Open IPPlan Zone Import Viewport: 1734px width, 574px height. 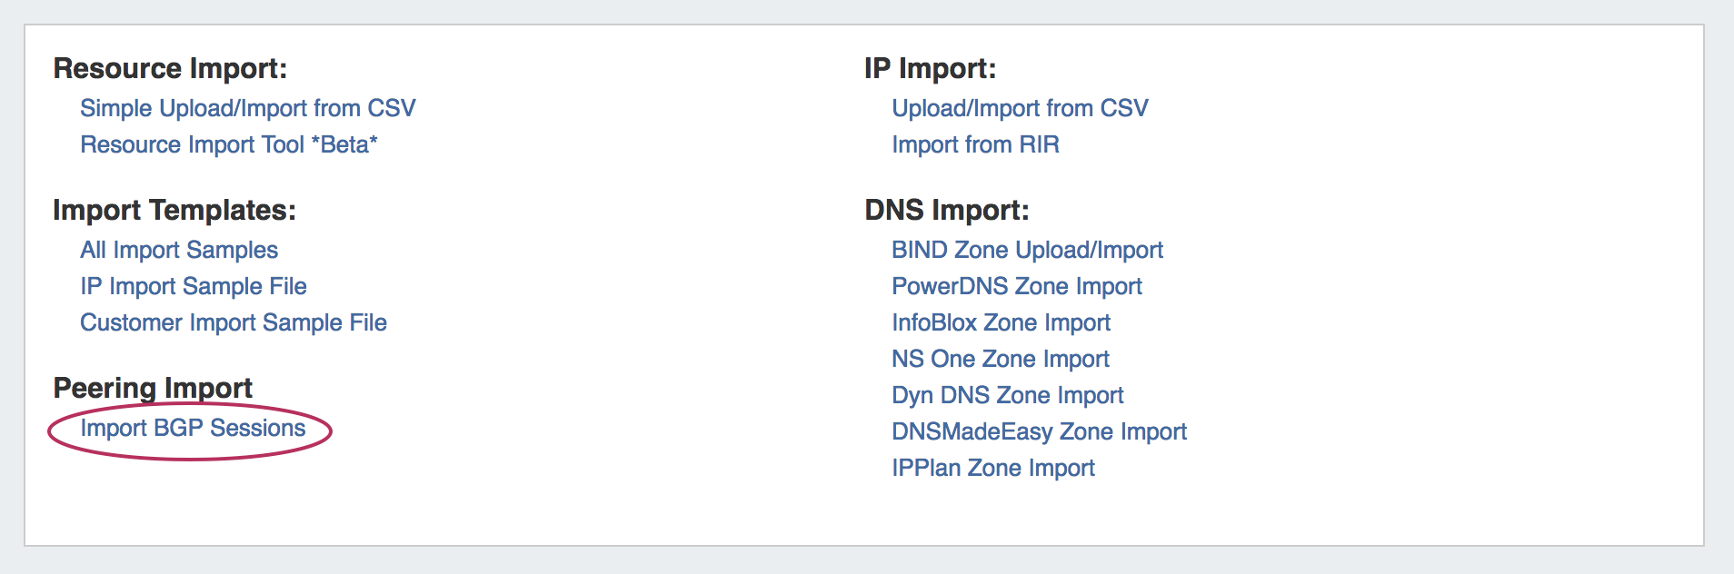[x=992, y=468]
